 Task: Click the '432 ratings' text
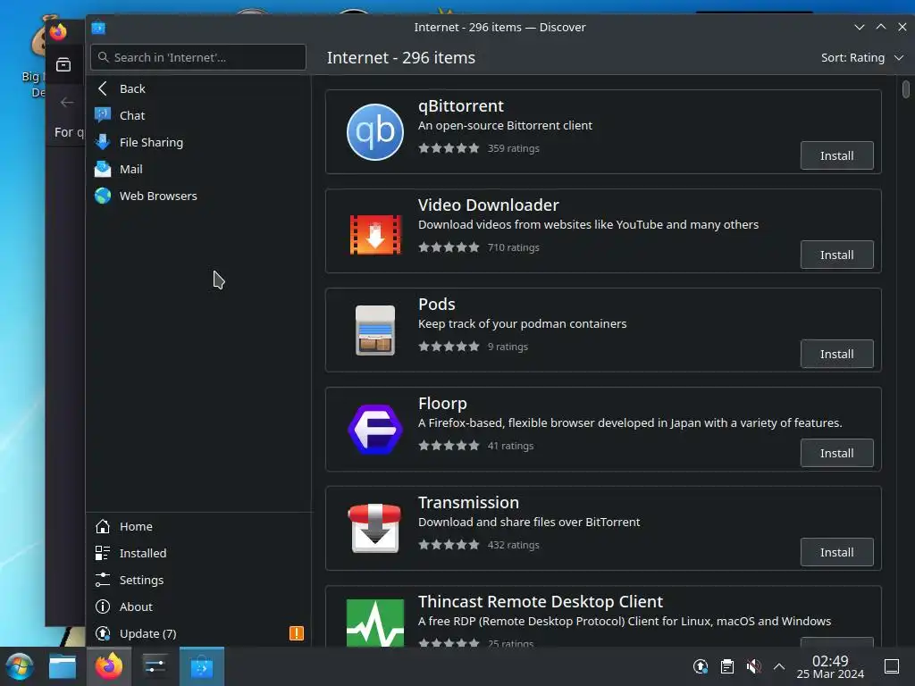tap(514, 545)
